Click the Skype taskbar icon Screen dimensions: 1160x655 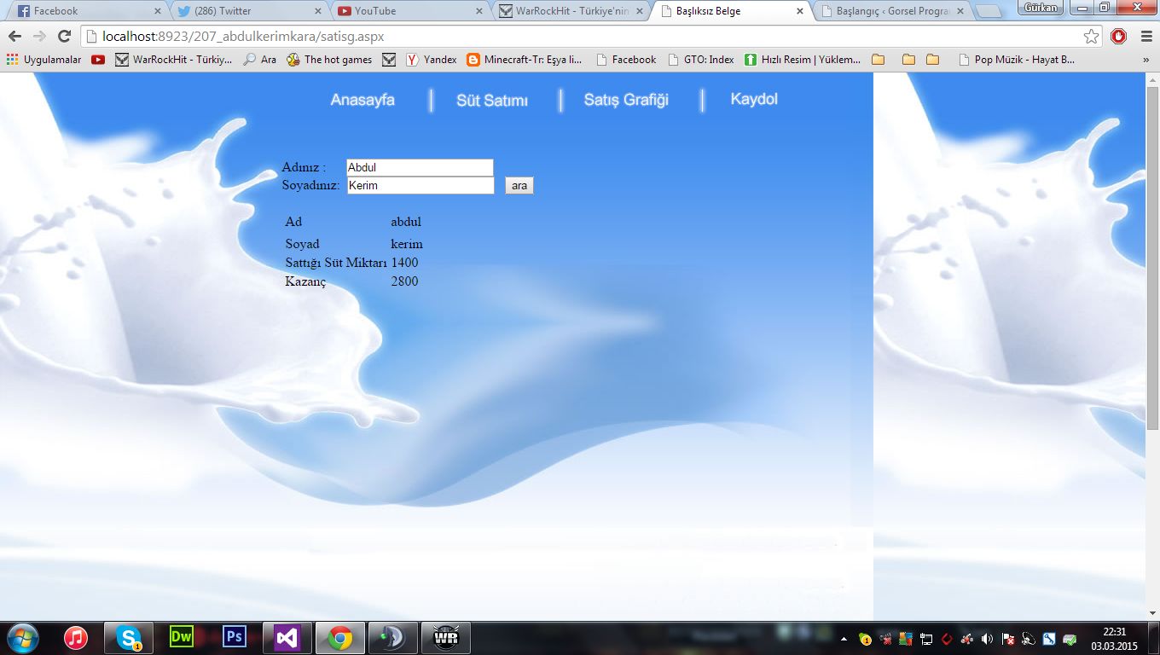(x=129, y=637)
